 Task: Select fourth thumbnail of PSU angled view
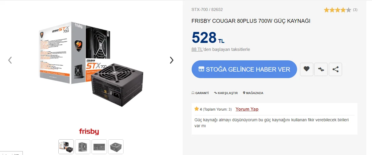116,147
